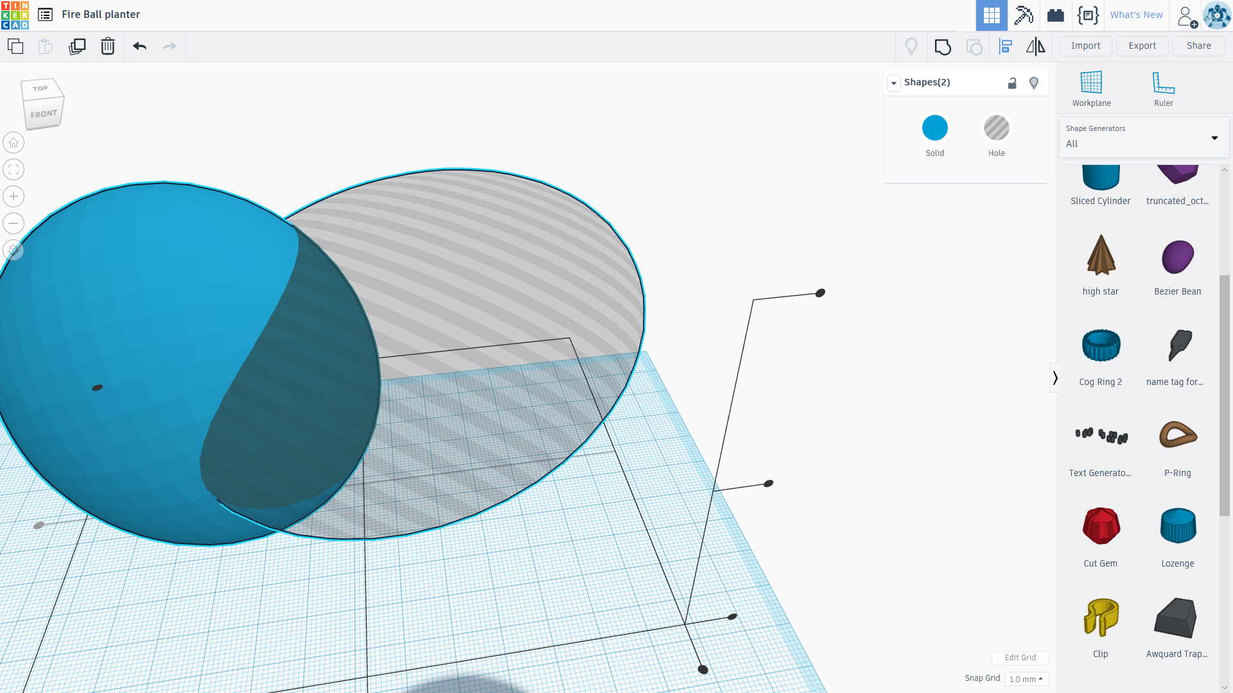The height and width of the screenshot is (693, 1233).
Task: Click the shapes panel scrollbar
Action: (1225, 395)
